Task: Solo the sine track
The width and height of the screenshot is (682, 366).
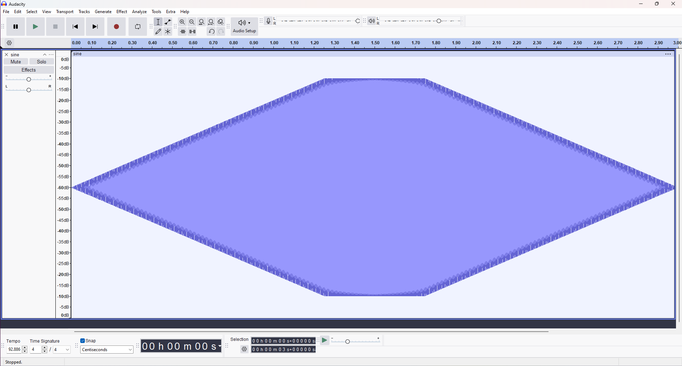Action: click(42, 61)
